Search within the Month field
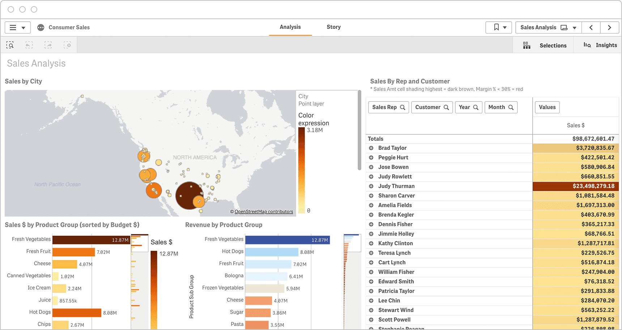The height and width of the screenshot is (330, 622). click(x=511, y=107)
